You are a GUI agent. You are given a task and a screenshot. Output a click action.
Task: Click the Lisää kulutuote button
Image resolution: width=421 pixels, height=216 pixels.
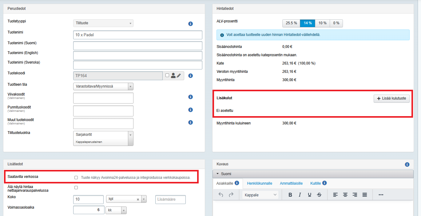(x=391, y=98)
